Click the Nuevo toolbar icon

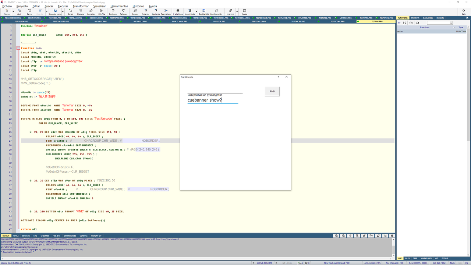pyautogui.click(x=7, y=11)
